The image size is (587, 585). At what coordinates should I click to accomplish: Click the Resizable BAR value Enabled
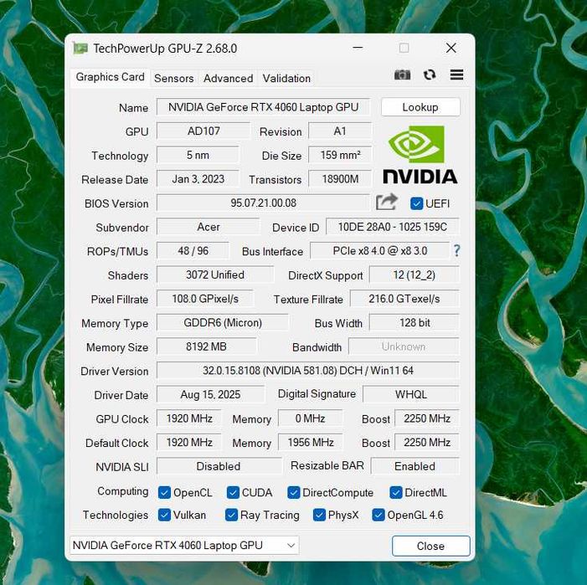(x=415, y=466)
